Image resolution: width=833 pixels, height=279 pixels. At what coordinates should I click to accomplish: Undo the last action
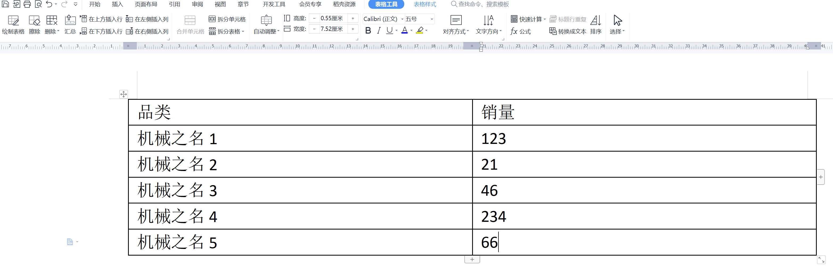pos(49,4)
